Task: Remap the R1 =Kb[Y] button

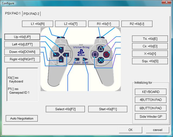Action: pyautogui.click(x=104, y=24)
